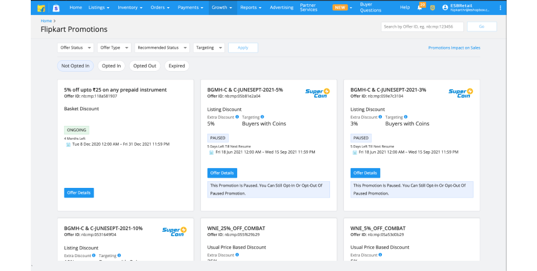Open the Offer Type filter dropdown
The width and height of the screenshot is (537, 271).
click(x=114, y=48)
